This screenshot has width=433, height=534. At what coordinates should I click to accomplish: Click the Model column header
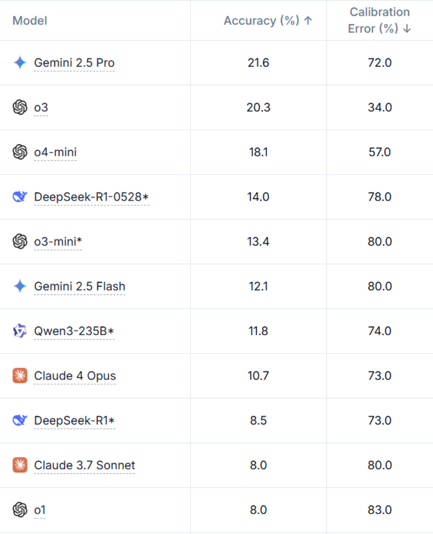30,21
